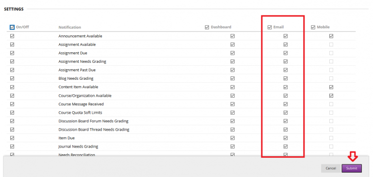Uncheck Email for Journal Needs Grading
Image resolution: width=373 pixels, height=177 pixels.
(286, 147)
